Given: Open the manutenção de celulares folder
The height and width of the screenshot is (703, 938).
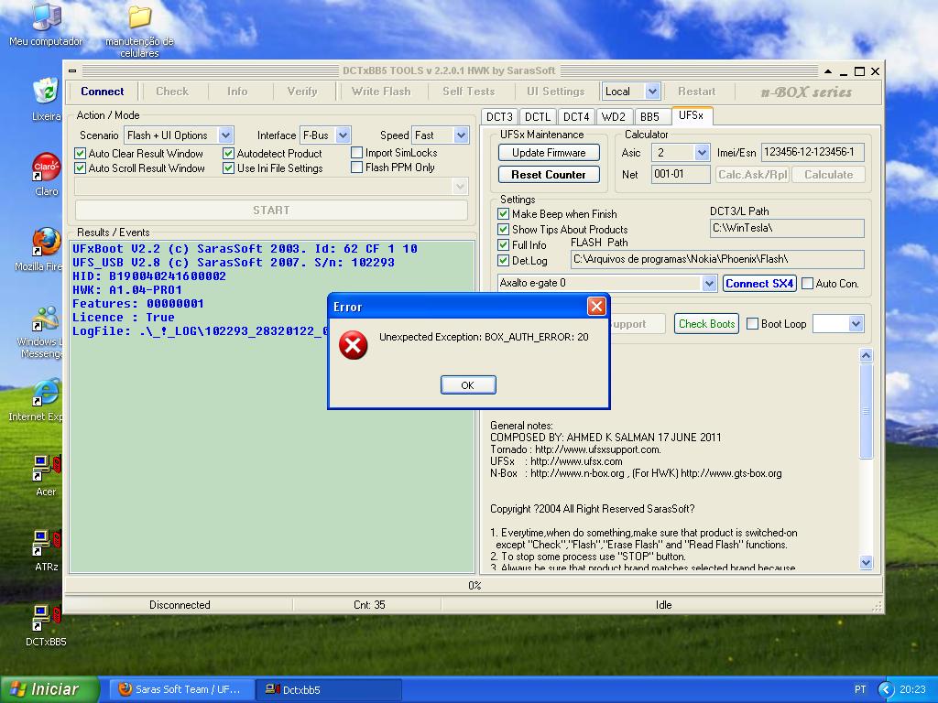Looking at the screenshot, I should point(139,30).
